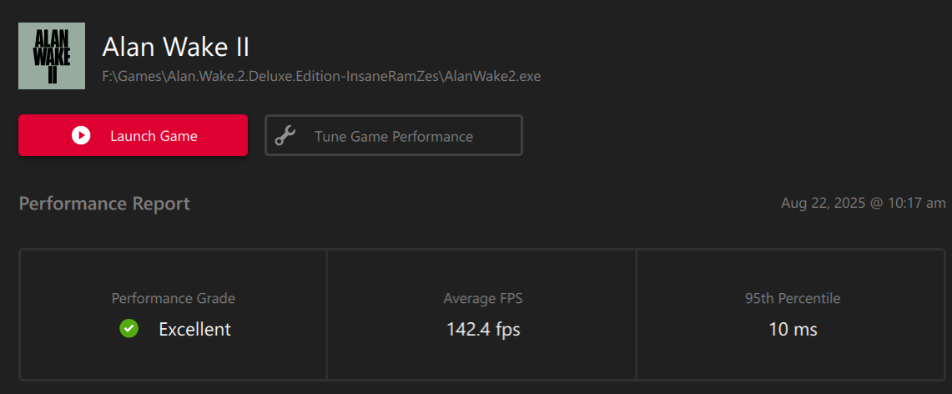Click the Alan Wake II cover thumbnail
The width and height of the screenshot is (952, 394).
pyautogui.click(x=52, y=56)
